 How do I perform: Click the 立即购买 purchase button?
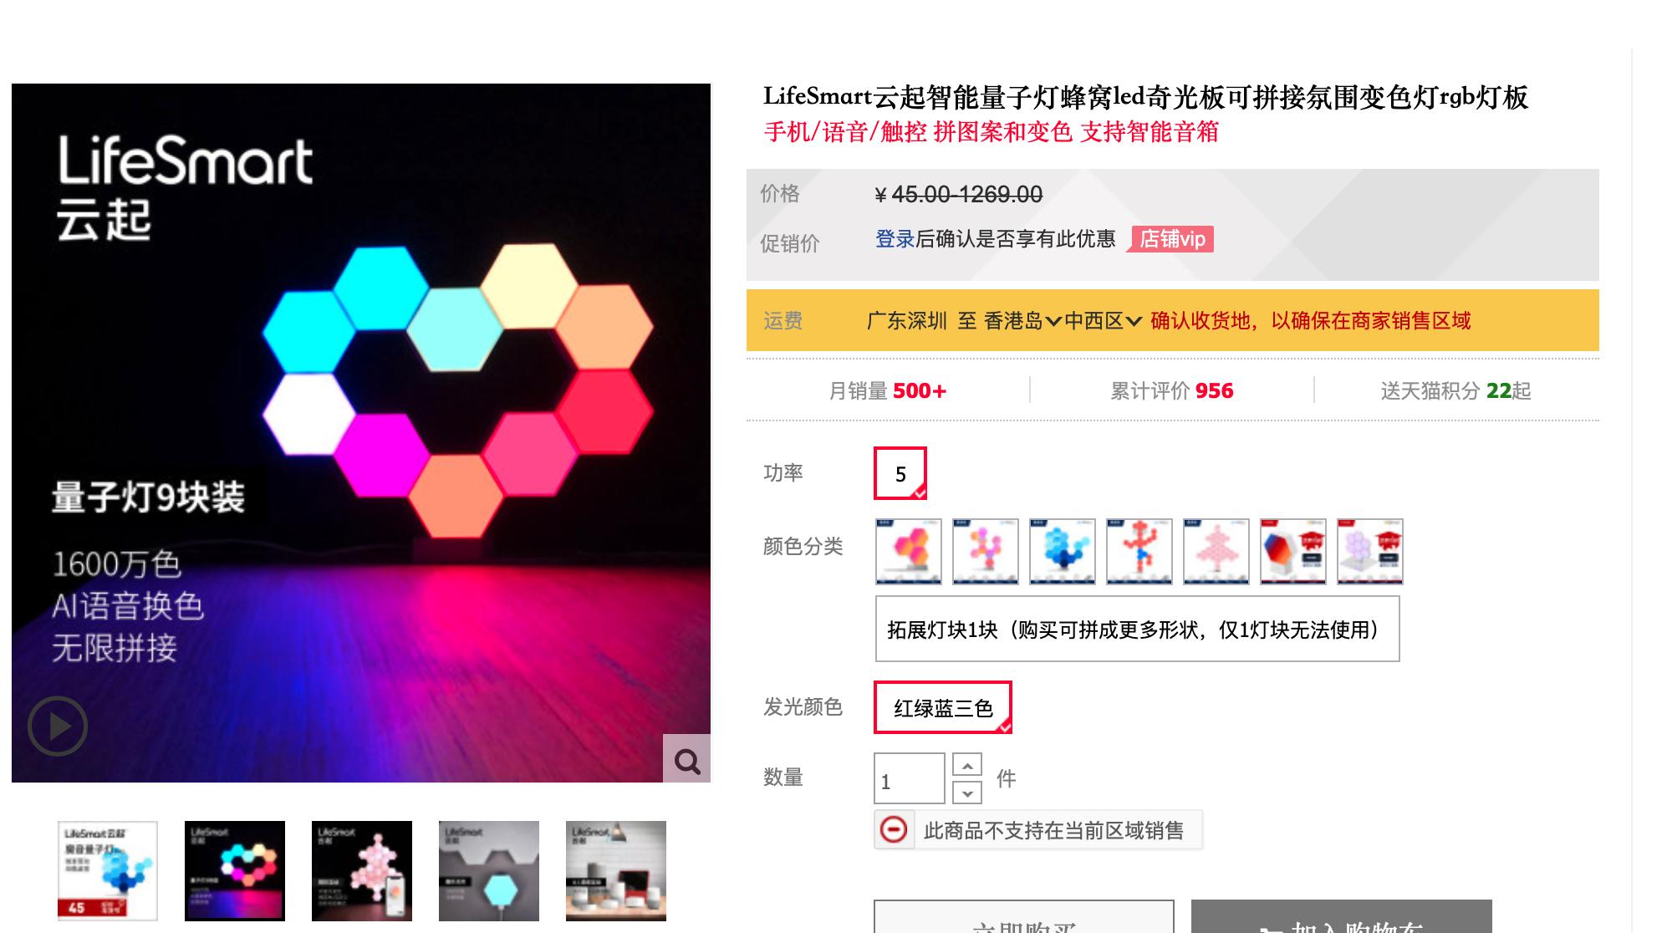(1022, 924)
